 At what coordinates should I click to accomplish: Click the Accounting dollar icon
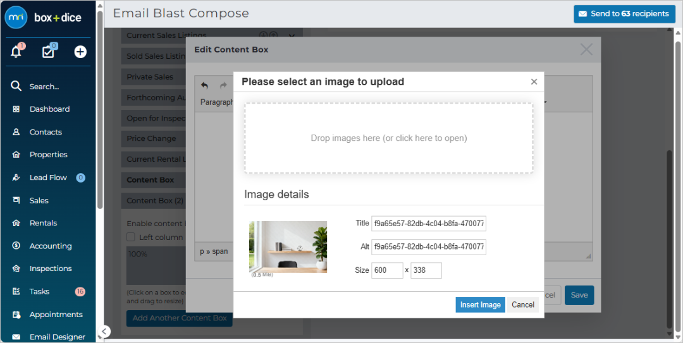(x=16, y=246)
